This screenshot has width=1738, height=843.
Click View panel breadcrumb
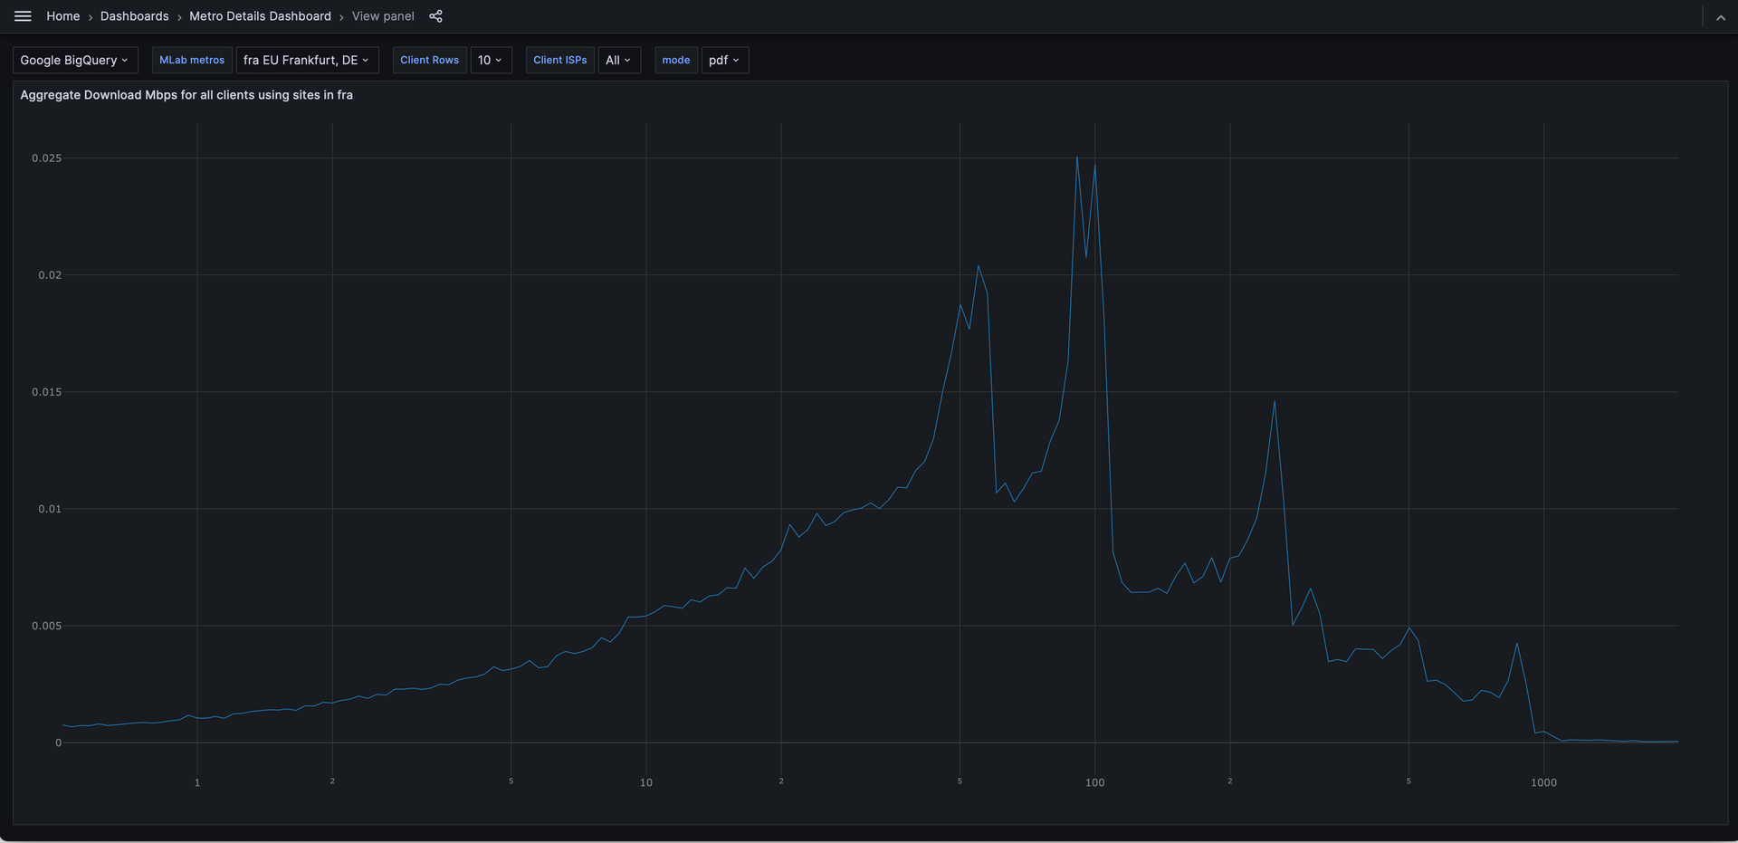pyautogui.click(x=383, y=16)
